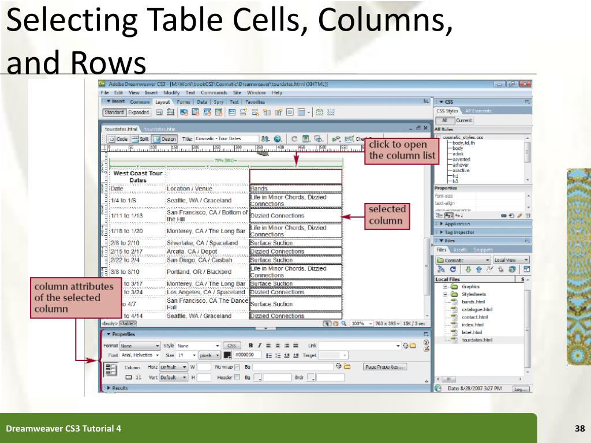This screenshot has height=443, width=591.
Task: Click the cell Bg color swatch
Action: 257,377
